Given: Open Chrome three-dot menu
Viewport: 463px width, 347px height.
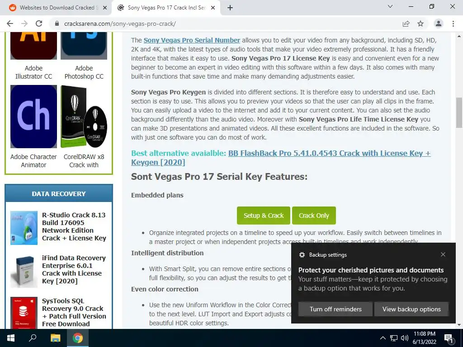Looking at the screenshot, I should pyautogui.click(x=453, y=23).
